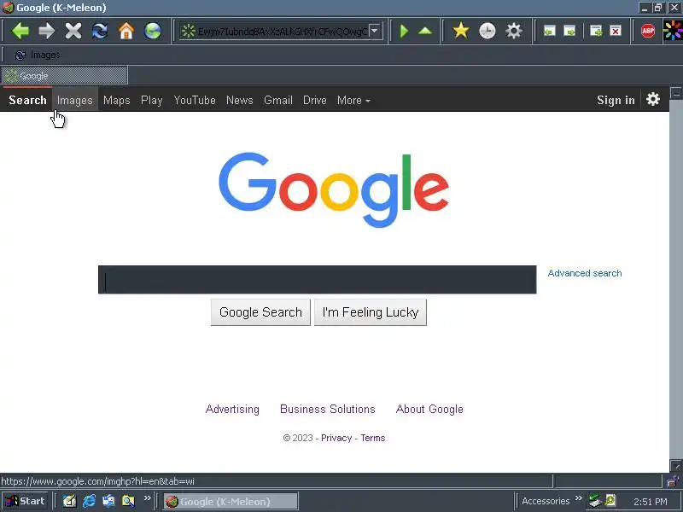Switch to next tab window icon
This screenshot has height=512, width=683.
pos(569,31)
